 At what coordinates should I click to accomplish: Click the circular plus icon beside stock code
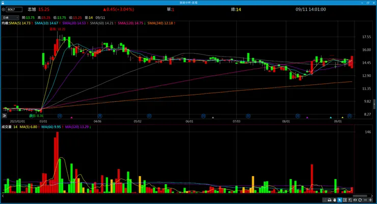[x=3, y=10]
